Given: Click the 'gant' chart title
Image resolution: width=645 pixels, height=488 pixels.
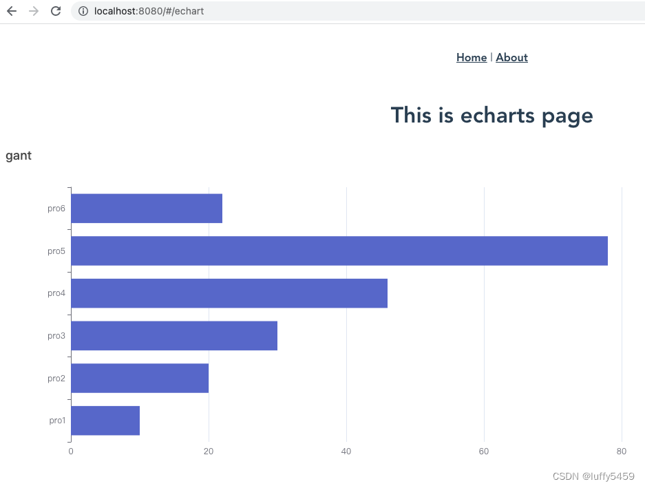Looking at the screenshot, I should (19, 156).
